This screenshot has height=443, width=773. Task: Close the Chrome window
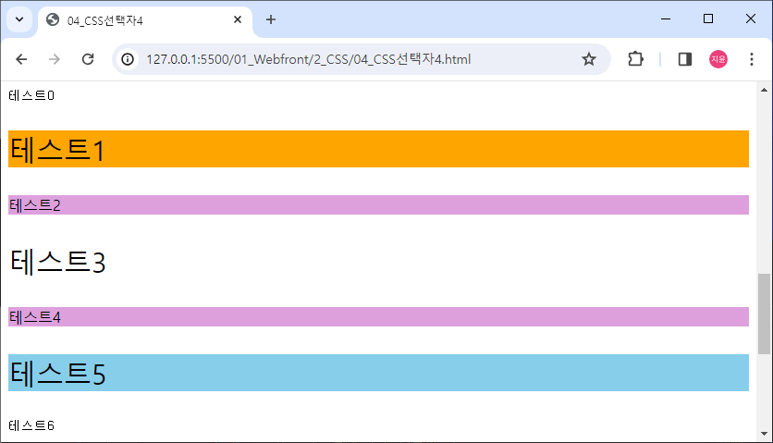click(x=750, y=19)
